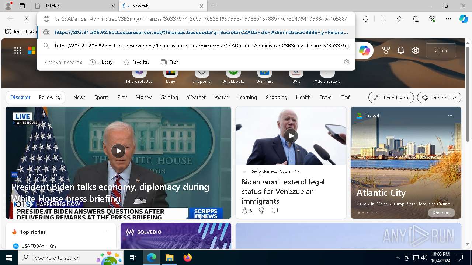The width and height of the screenshot is (472, 265).
Task: Open Travel card more options
Action: 450,116
